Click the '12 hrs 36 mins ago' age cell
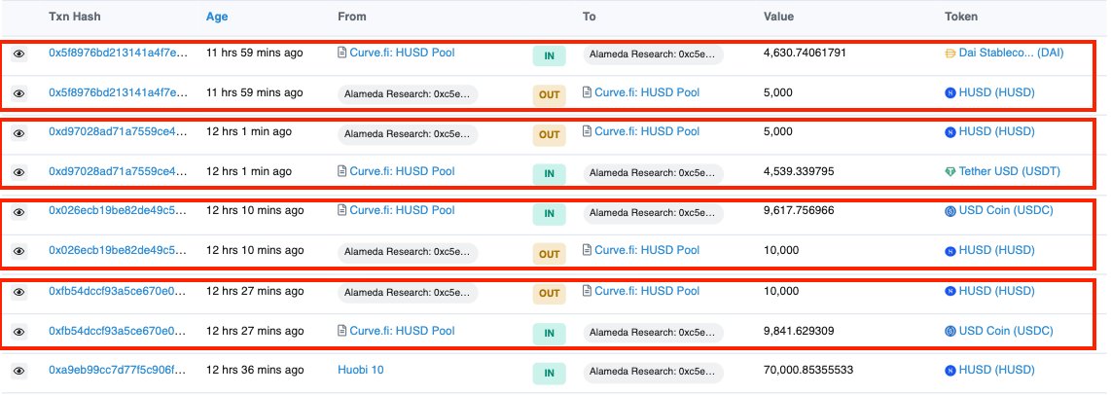 pyautogui.click(x=254, y=370)
